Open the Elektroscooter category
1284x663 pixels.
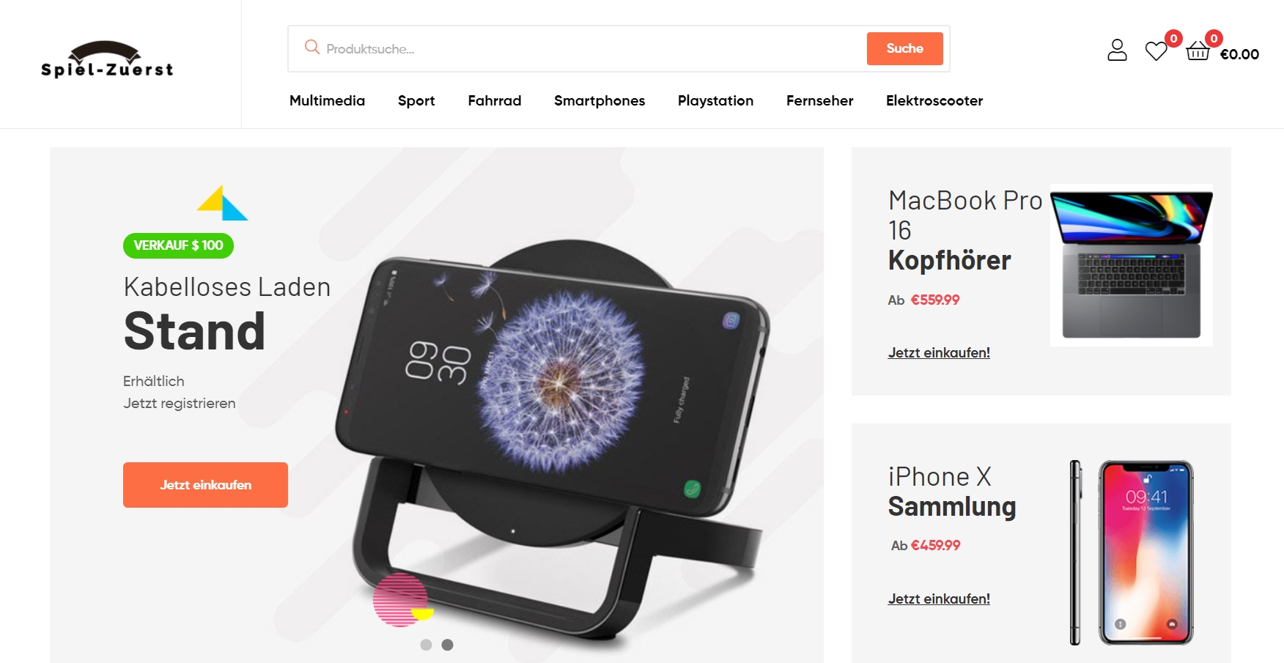934,100
